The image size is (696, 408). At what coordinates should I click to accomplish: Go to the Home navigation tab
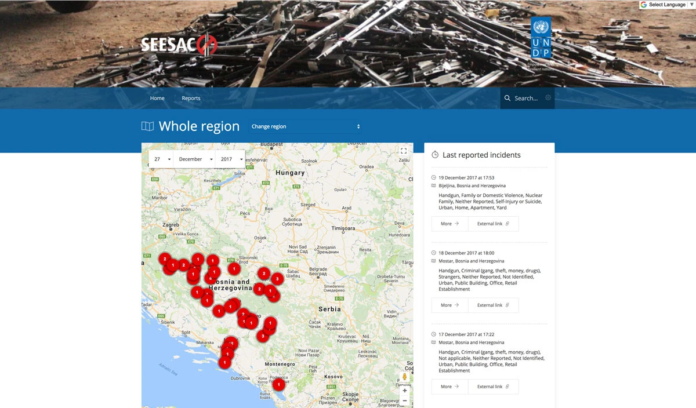click(157, 98)
